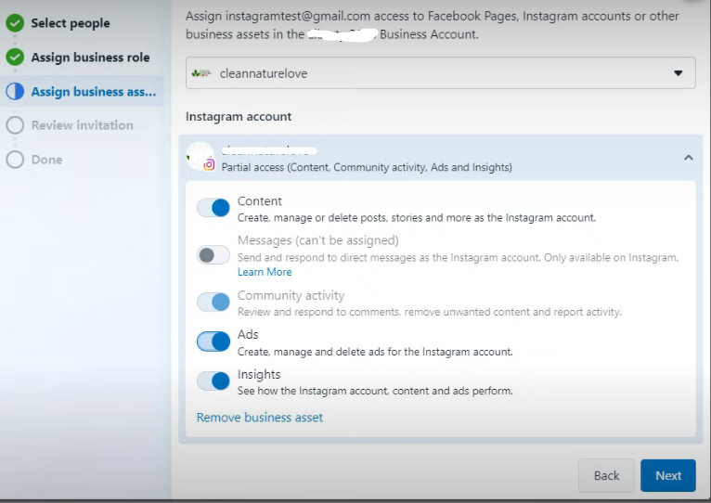Click the Content permission label

tap(260, 201)
